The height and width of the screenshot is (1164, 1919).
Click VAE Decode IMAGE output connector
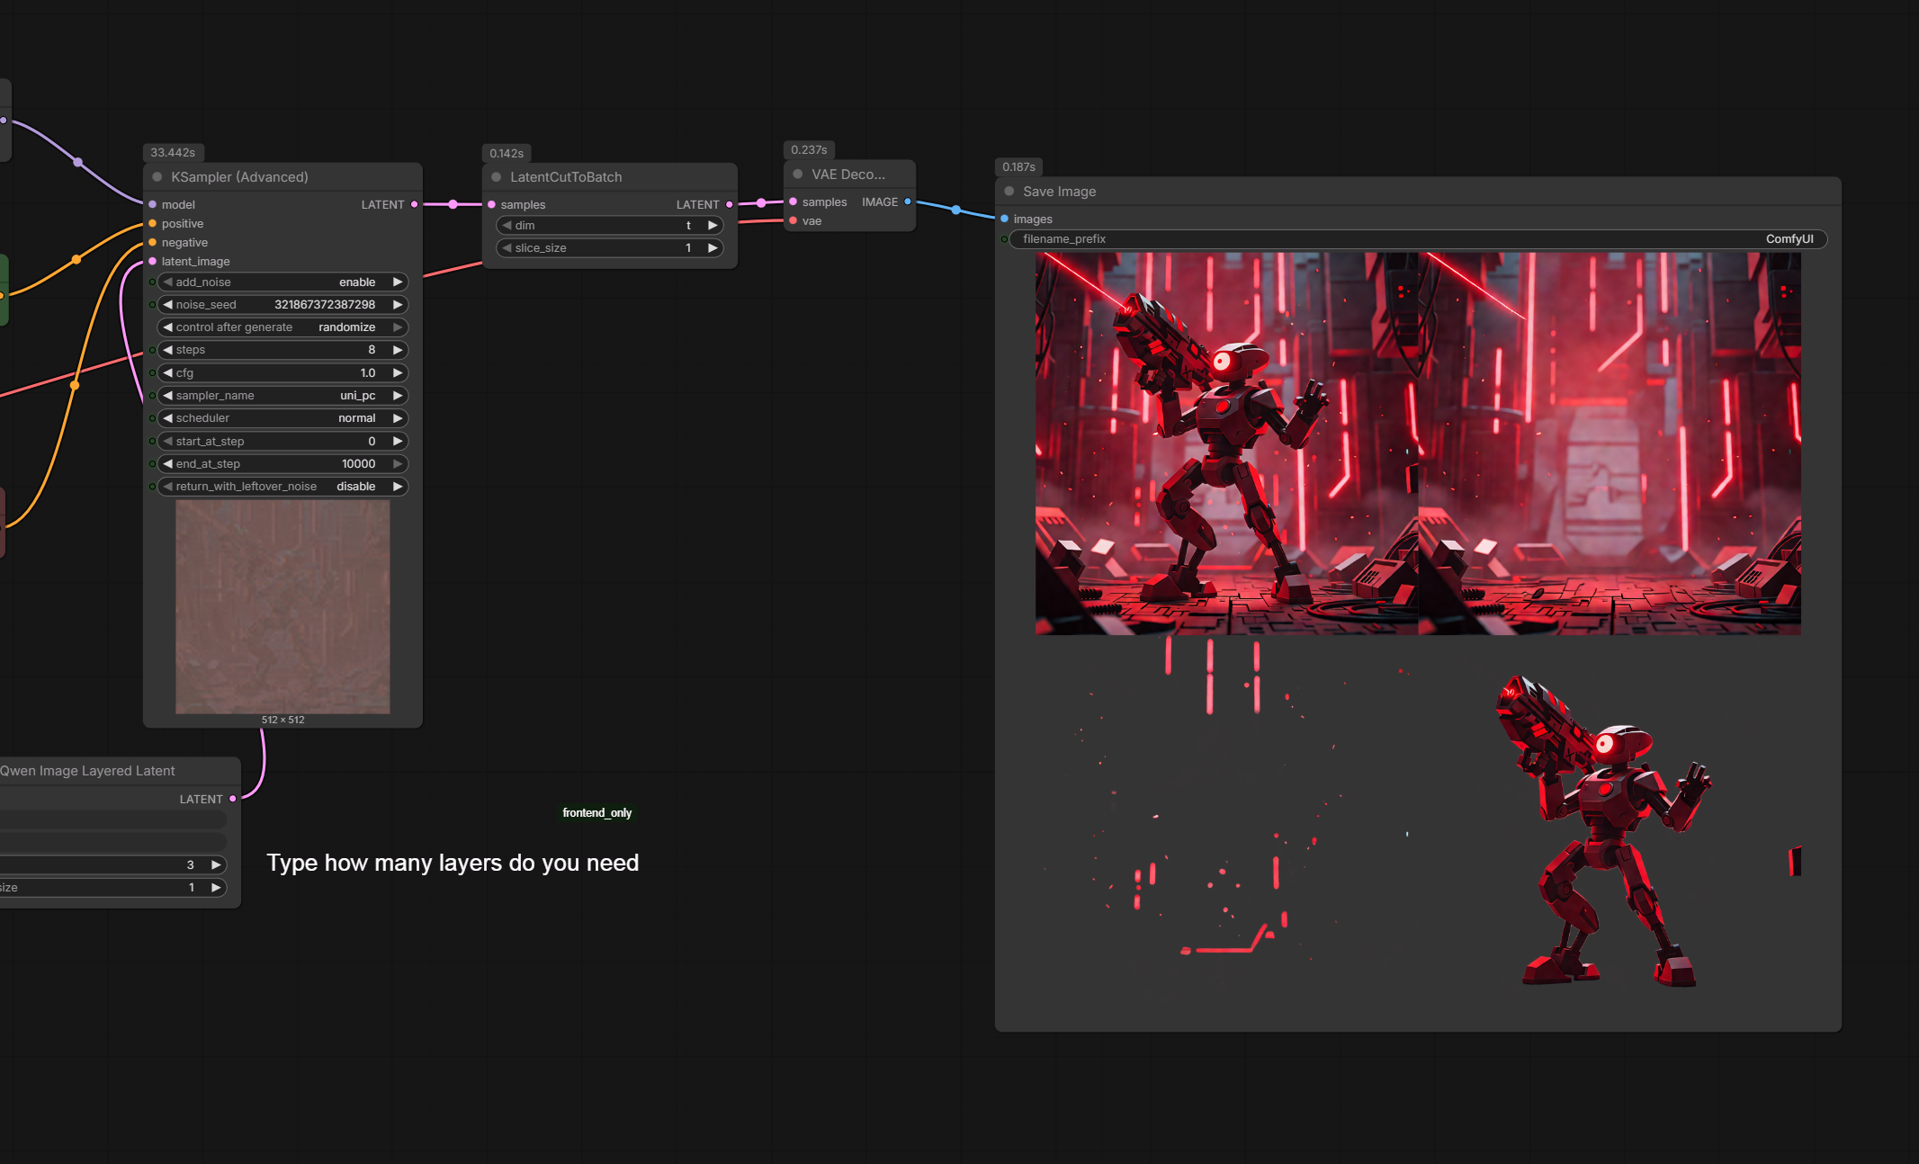tap(908, 202)
